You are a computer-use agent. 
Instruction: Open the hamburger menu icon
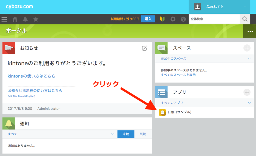pyautogui.click(x=4, y=19)
